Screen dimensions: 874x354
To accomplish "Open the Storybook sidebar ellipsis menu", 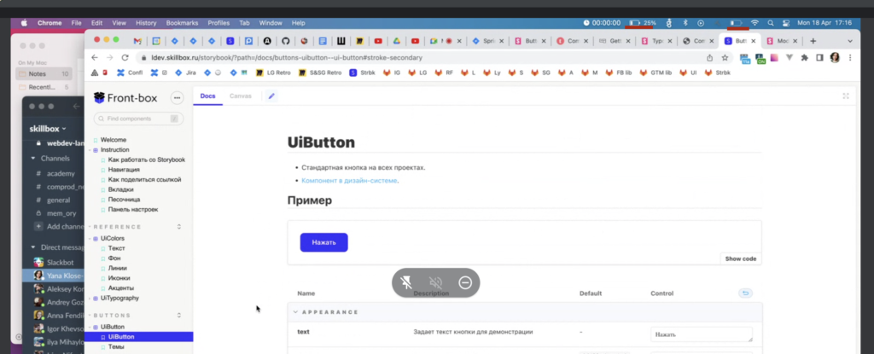I will [x=177, y=98].
